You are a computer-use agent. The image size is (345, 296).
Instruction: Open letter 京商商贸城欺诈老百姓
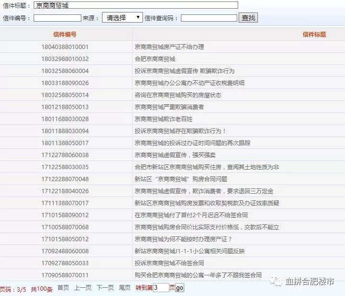(164, 119)
